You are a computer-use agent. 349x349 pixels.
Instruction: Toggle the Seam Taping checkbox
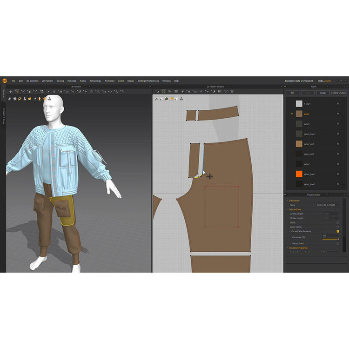point(337,227)
